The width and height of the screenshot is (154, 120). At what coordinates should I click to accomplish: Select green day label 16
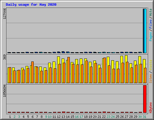(77, 117)
